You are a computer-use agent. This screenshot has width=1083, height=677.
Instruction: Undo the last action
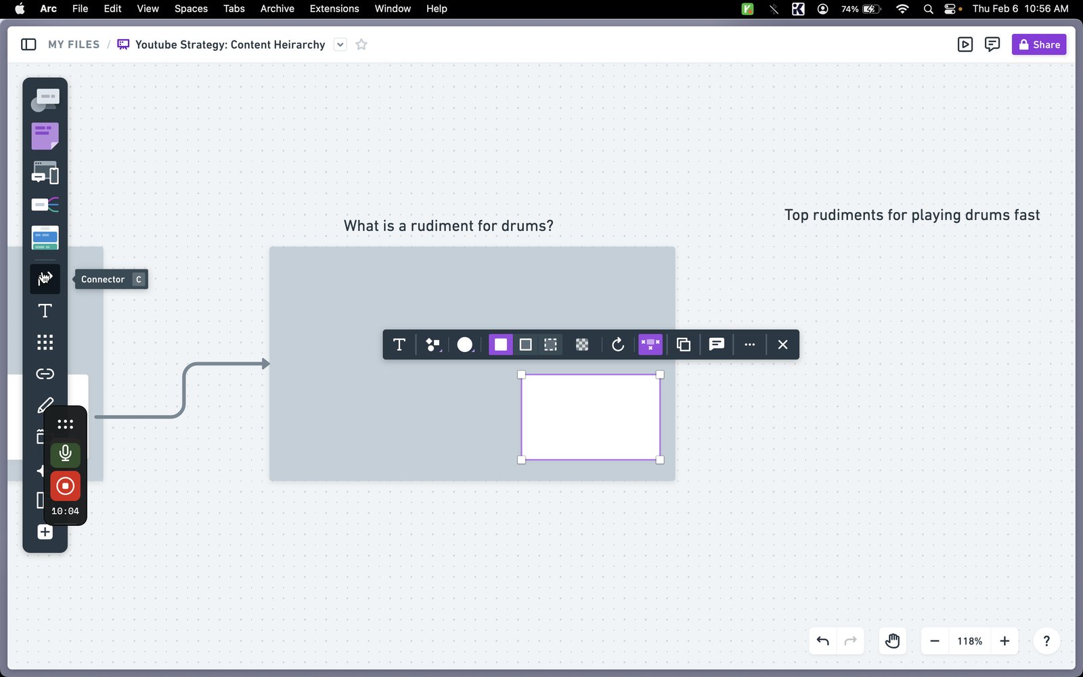pyautogui.click(x=823, y=641)
